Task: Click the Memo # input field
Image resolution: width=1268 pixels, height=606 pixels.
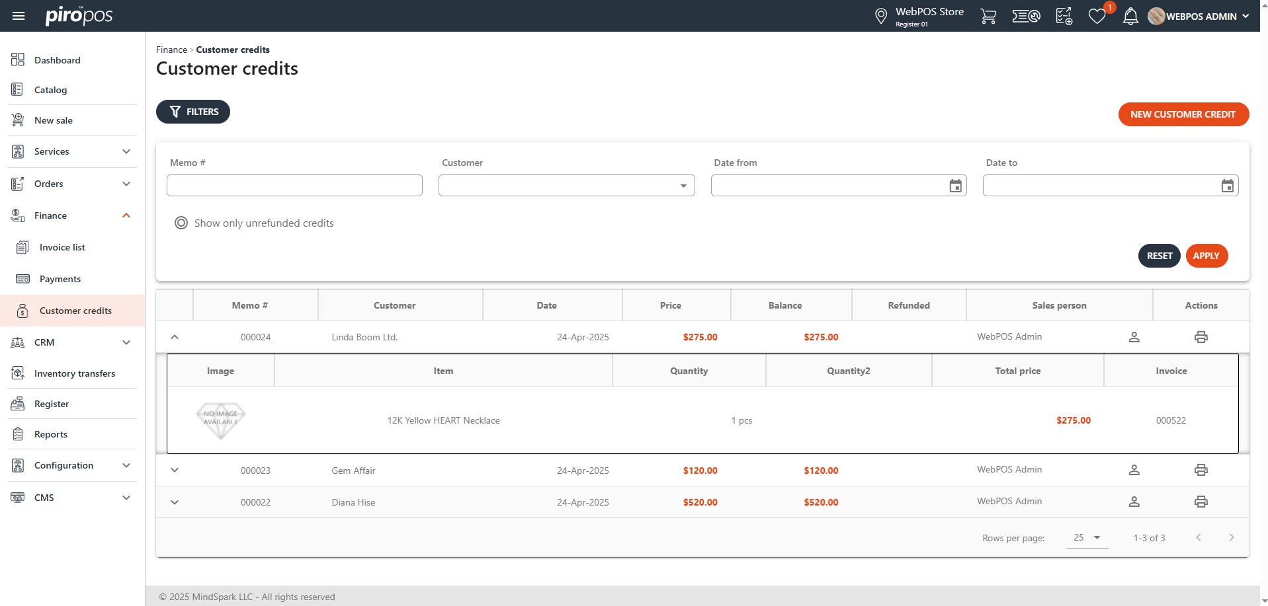Action: 294,186
